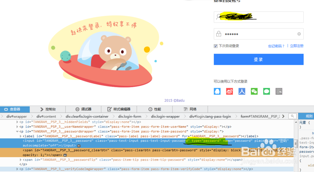Image resolution: width=314 pixels, height=172 pixels.
Task: Switch to the 样式编辑器 style editor tab
Action: coord(119,109)
